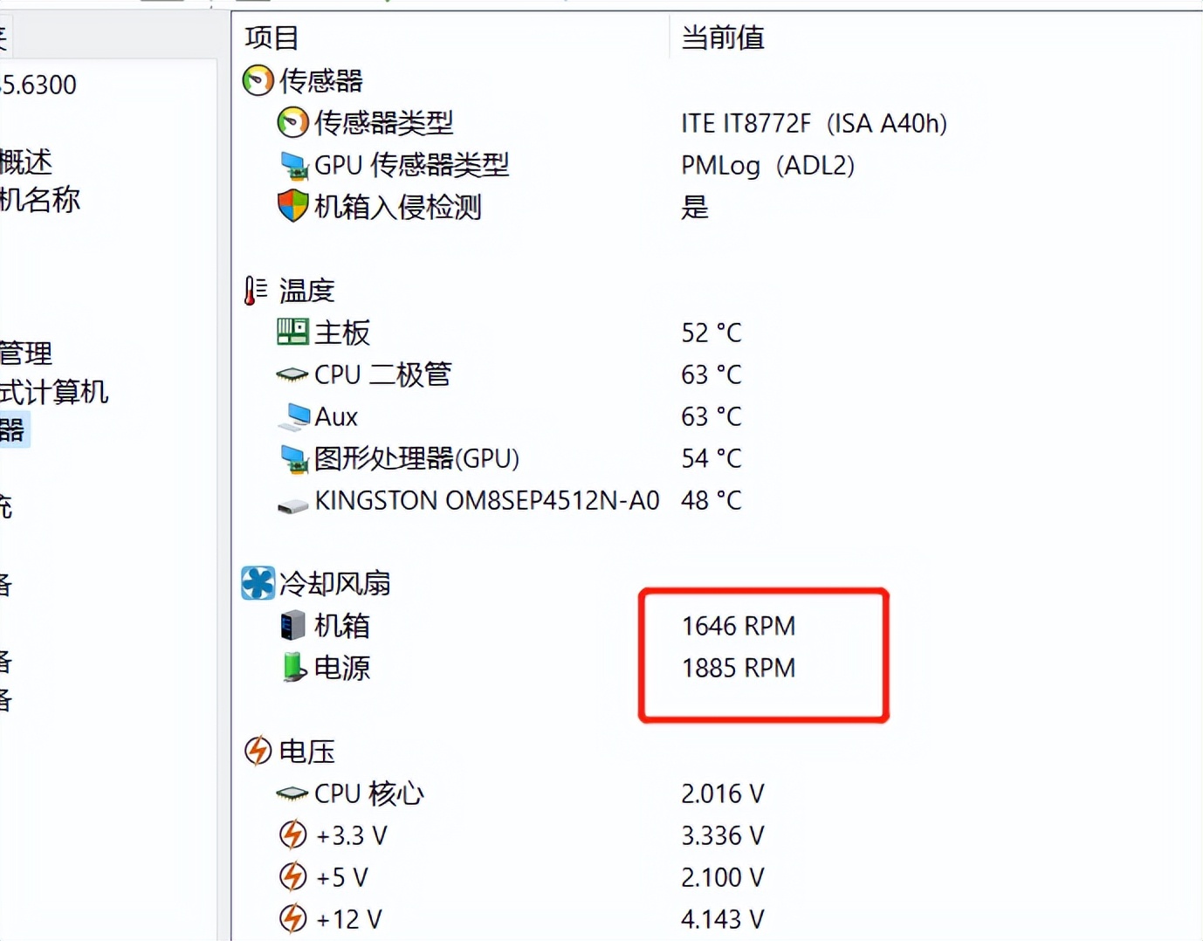1203x941 pixels.
Task: Click the fan icon beside 冷却风扇
Action: (x=256, y=583)
